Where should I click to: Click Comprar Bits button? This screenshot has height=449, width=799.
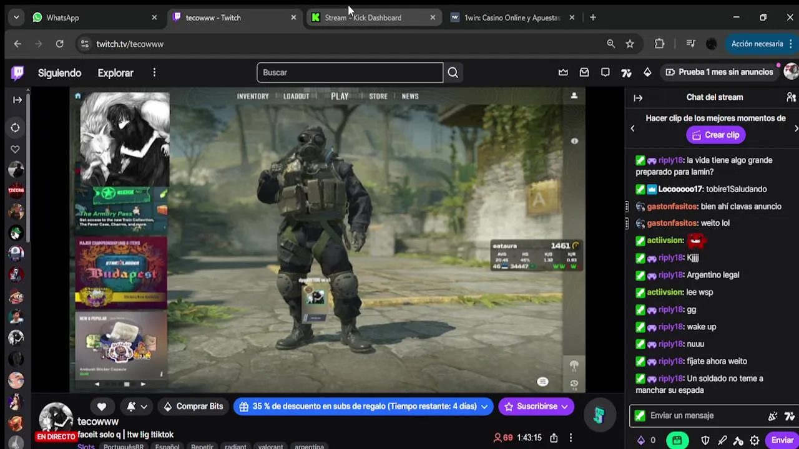[x=192, y=407]
